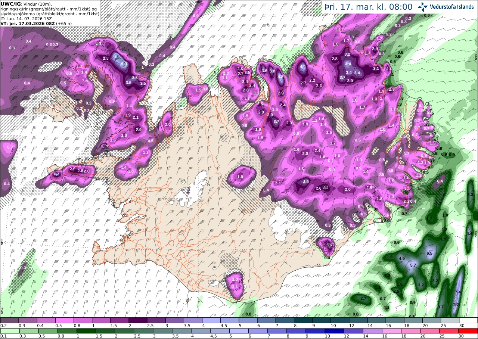The image size is (478, 339).
Task: Click the 5.7 rain value offshore southeast
Action: (x=413, y=265)
